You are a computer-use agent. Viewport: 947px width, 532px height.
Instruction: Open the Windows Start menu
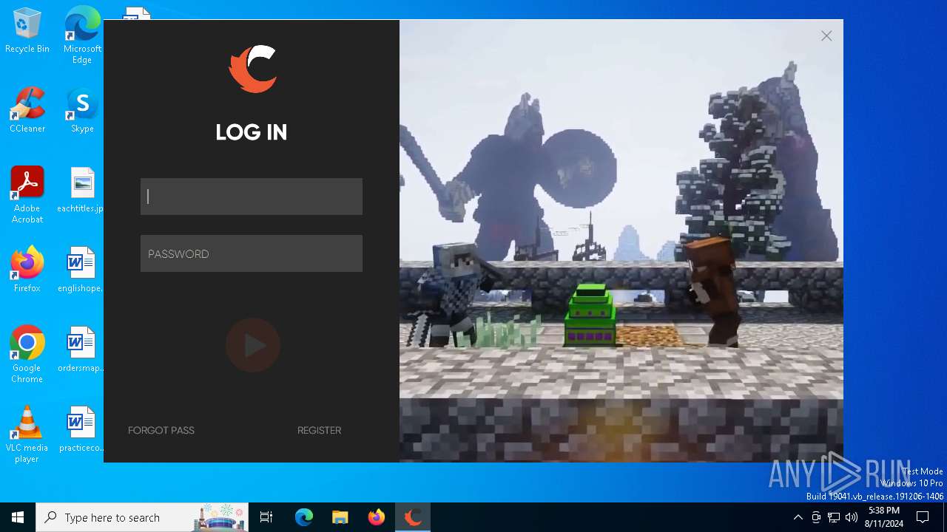pos(18,517)
